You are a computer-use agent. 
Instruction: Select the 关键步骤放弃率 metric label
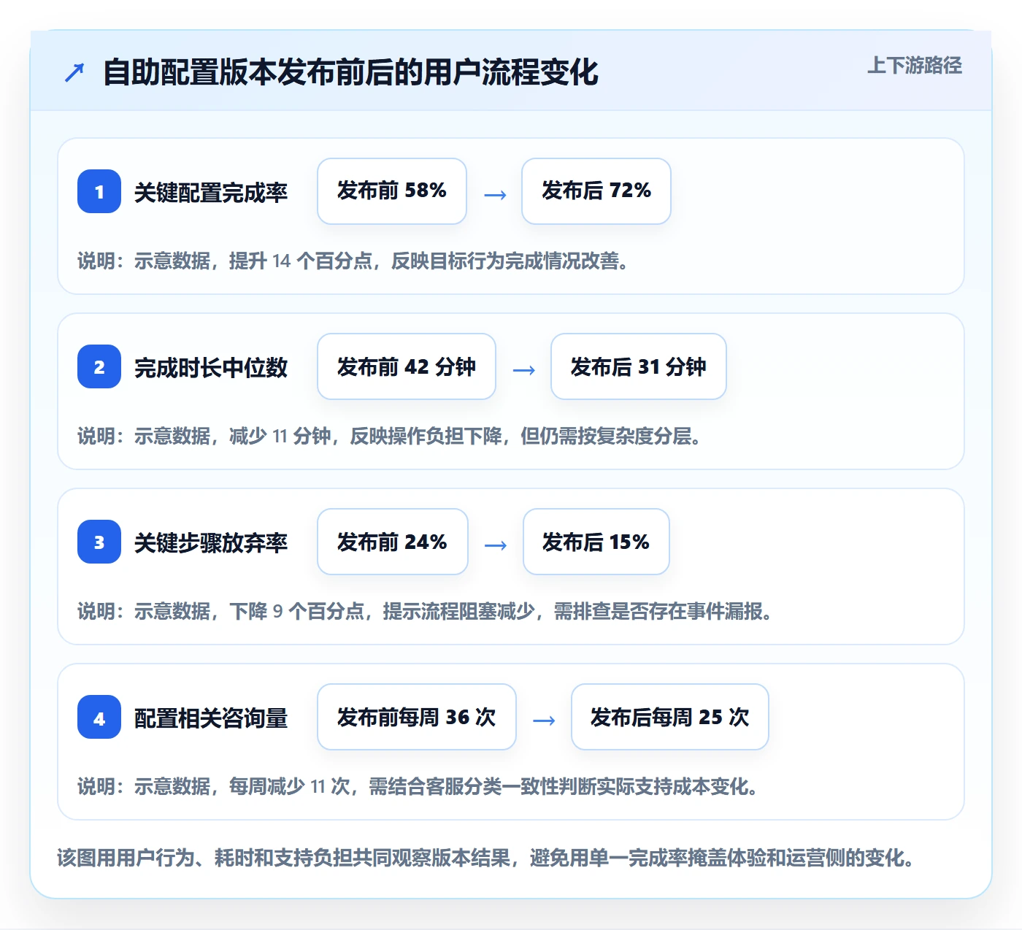click(x=211, y=542)
